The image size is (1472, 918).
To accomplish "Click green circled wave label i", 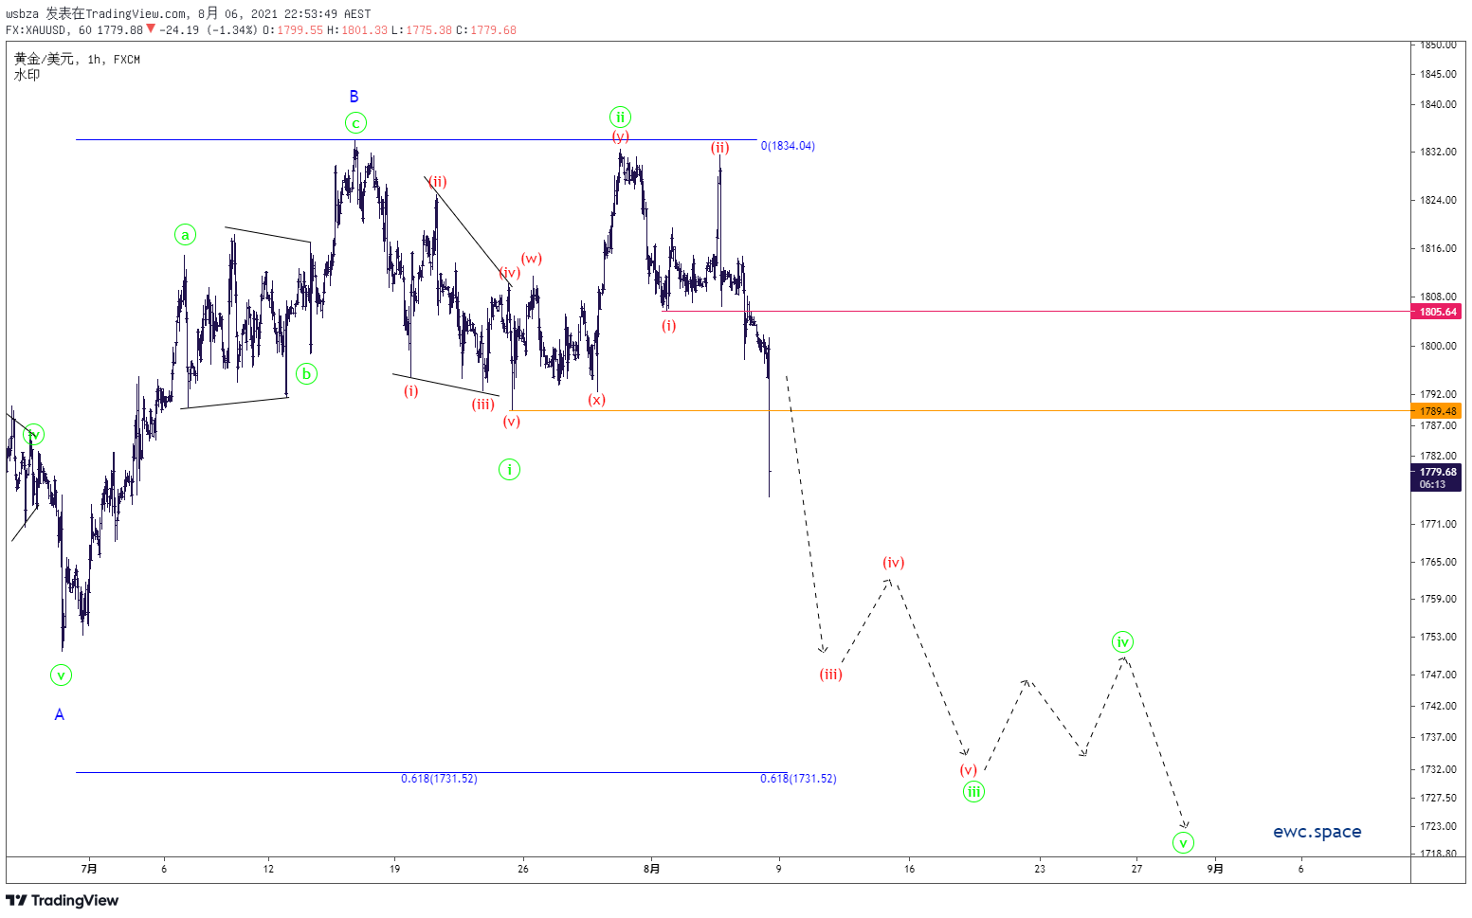I will [x=509, y=469].
